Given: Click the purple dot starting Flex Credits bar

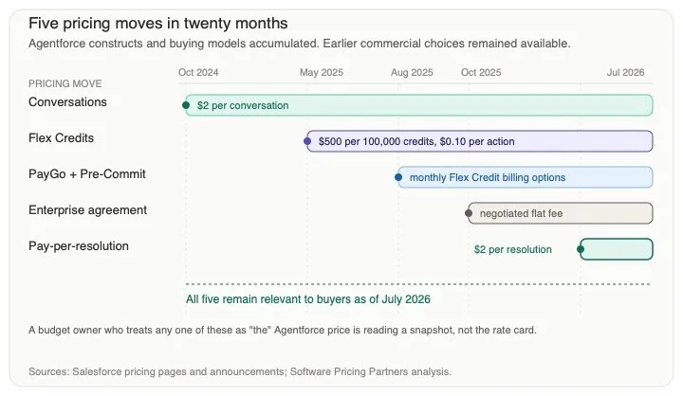Looking at the screenshot, I should pos(307,141).
